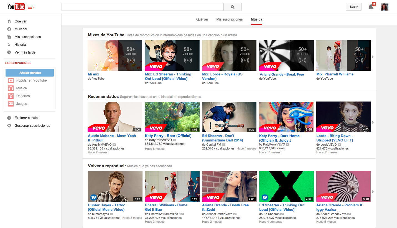Image resolution: width=397 pixels, height=228 pixels.
Task: Click the Gestionar suscripciones gear icon
Action: pos(9,126)
